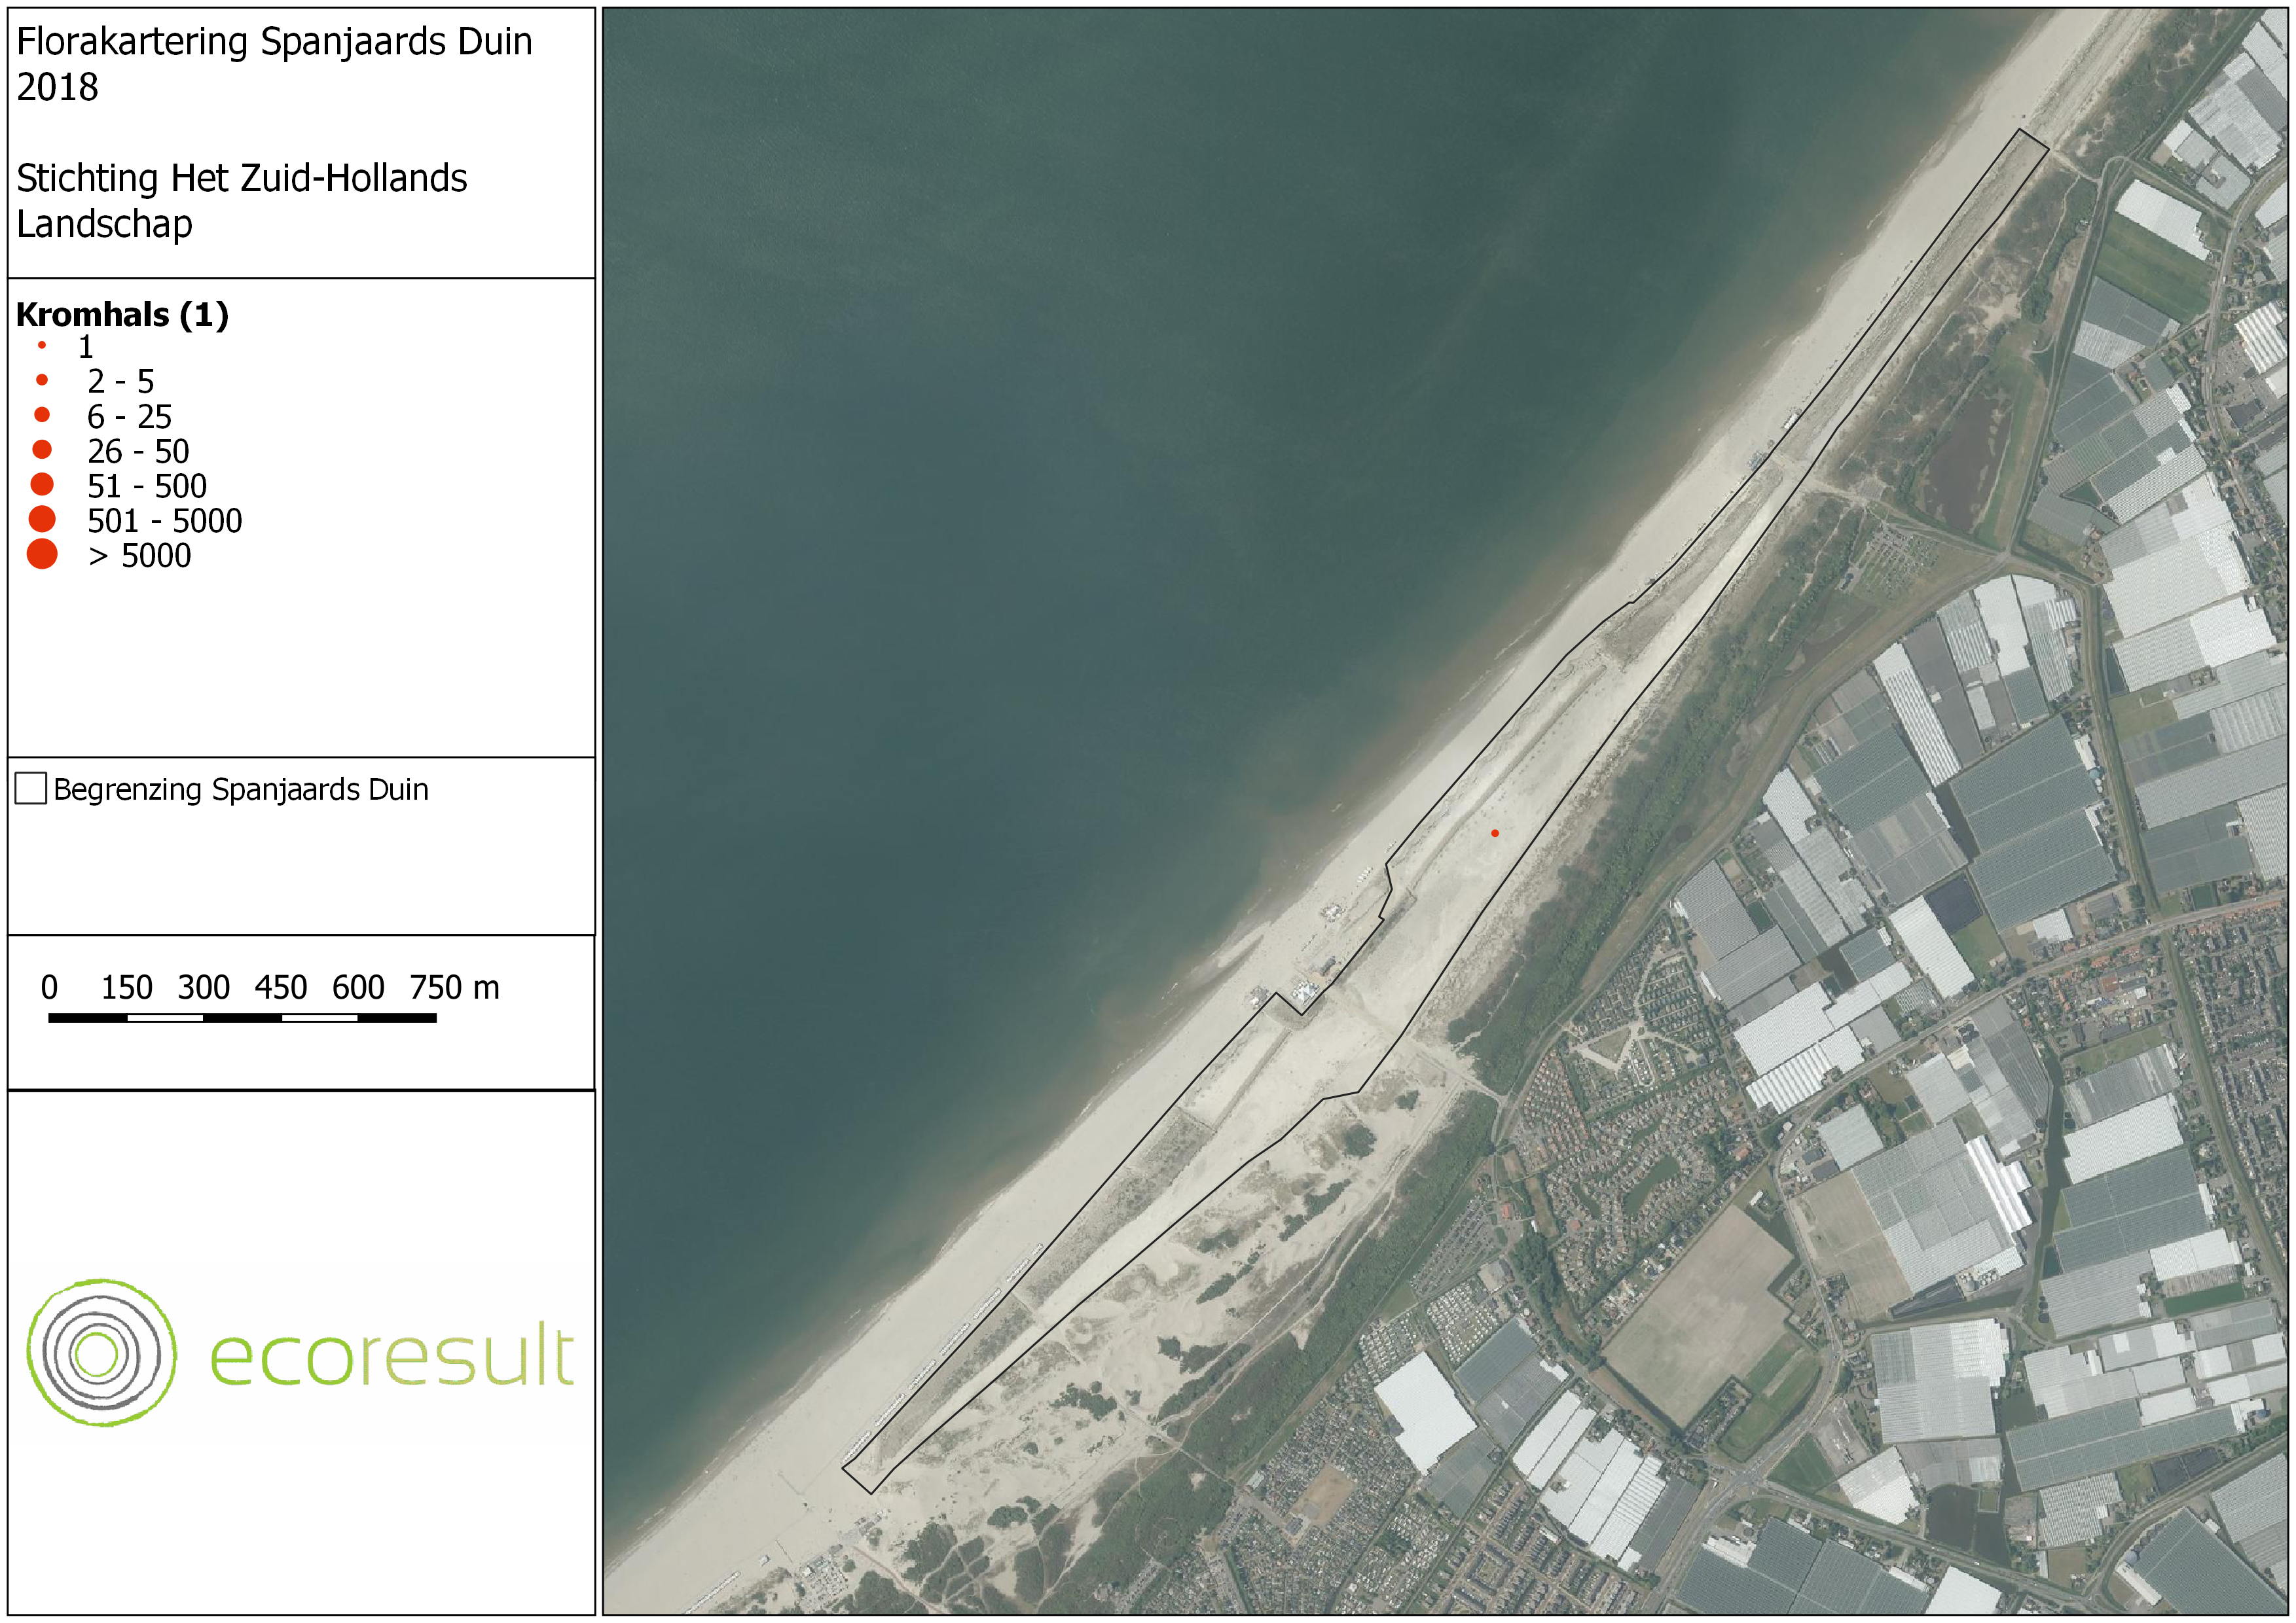Click the Kromhals (1) legend heading
This screenshot has width=2296, height=1623.
[x=122, y=315]
